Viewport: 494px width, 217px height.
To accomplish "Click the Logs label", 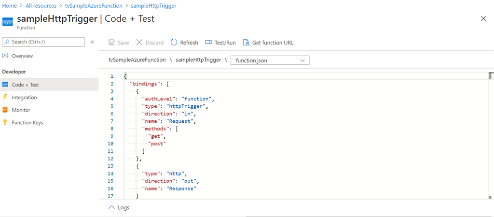I will [123, 207].
